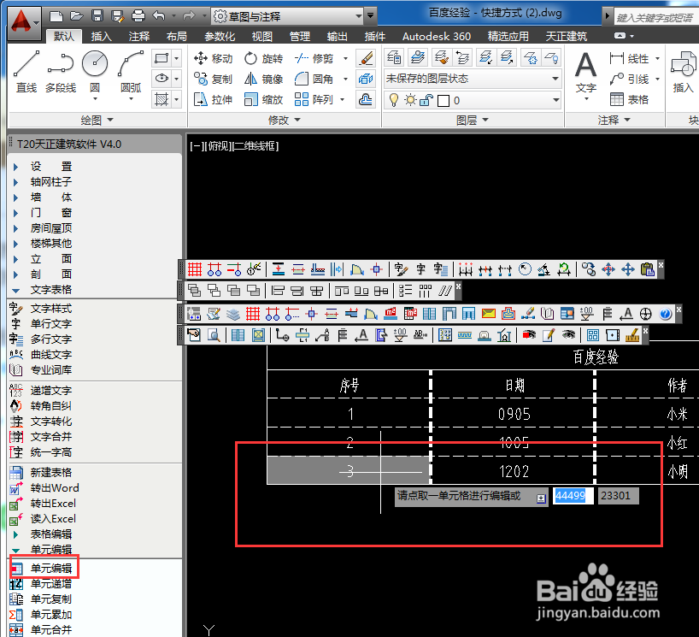Click the 缩放 scale tool
699x637 pixels.
263,99
